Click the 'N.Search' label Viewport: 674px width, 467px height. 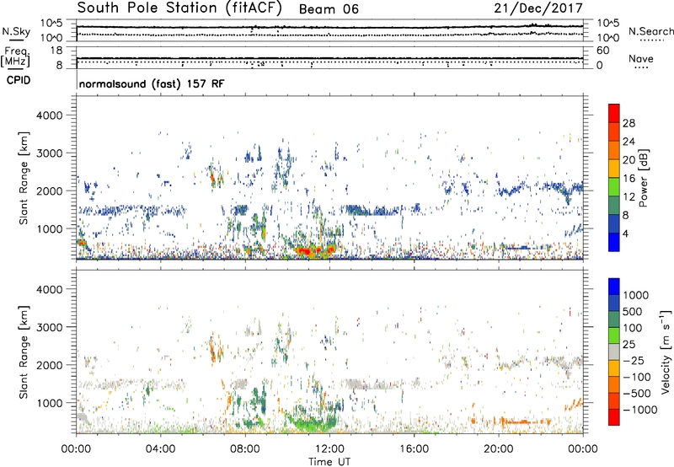tap(651, 31)
